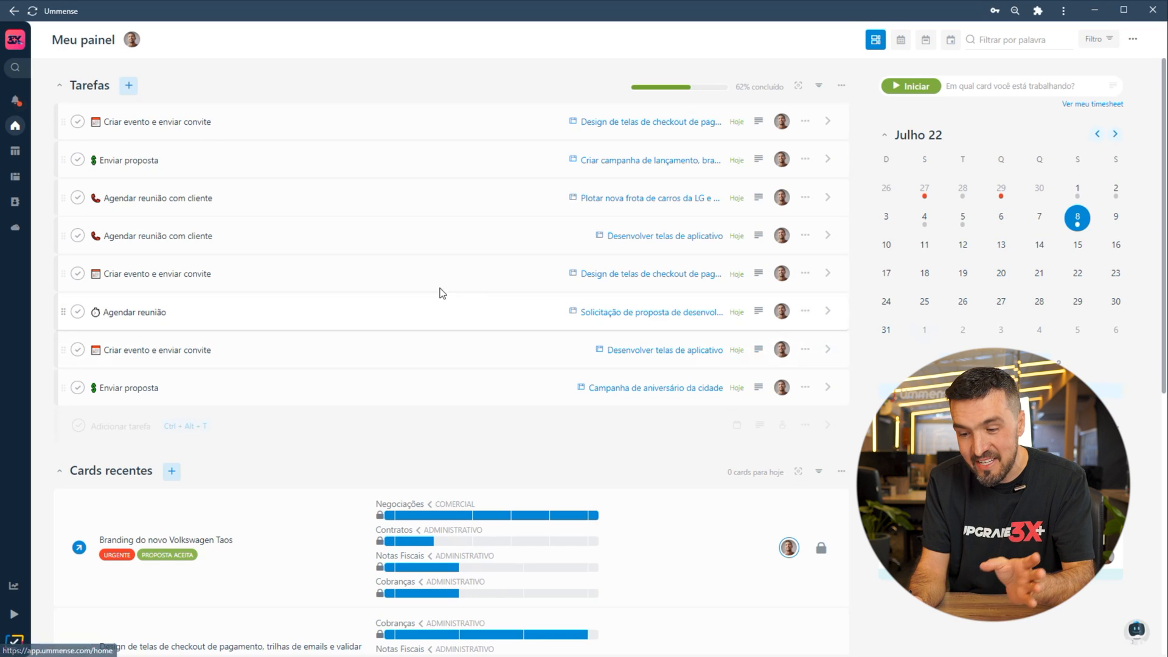Reload the page with refresh icon
The height and width of the screenshot is (657, 1168).
(x=32, y=11)
